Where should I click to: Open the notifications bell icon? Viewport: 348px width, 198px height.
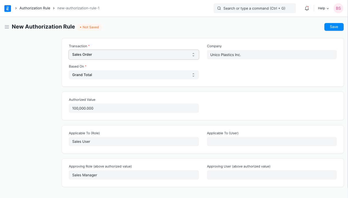pos(307,8)
